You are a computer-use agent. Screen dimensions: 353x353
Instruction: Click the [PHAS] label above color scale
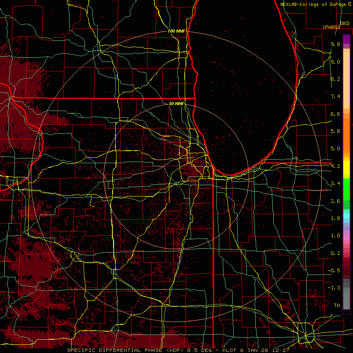(x=331, y=27)
